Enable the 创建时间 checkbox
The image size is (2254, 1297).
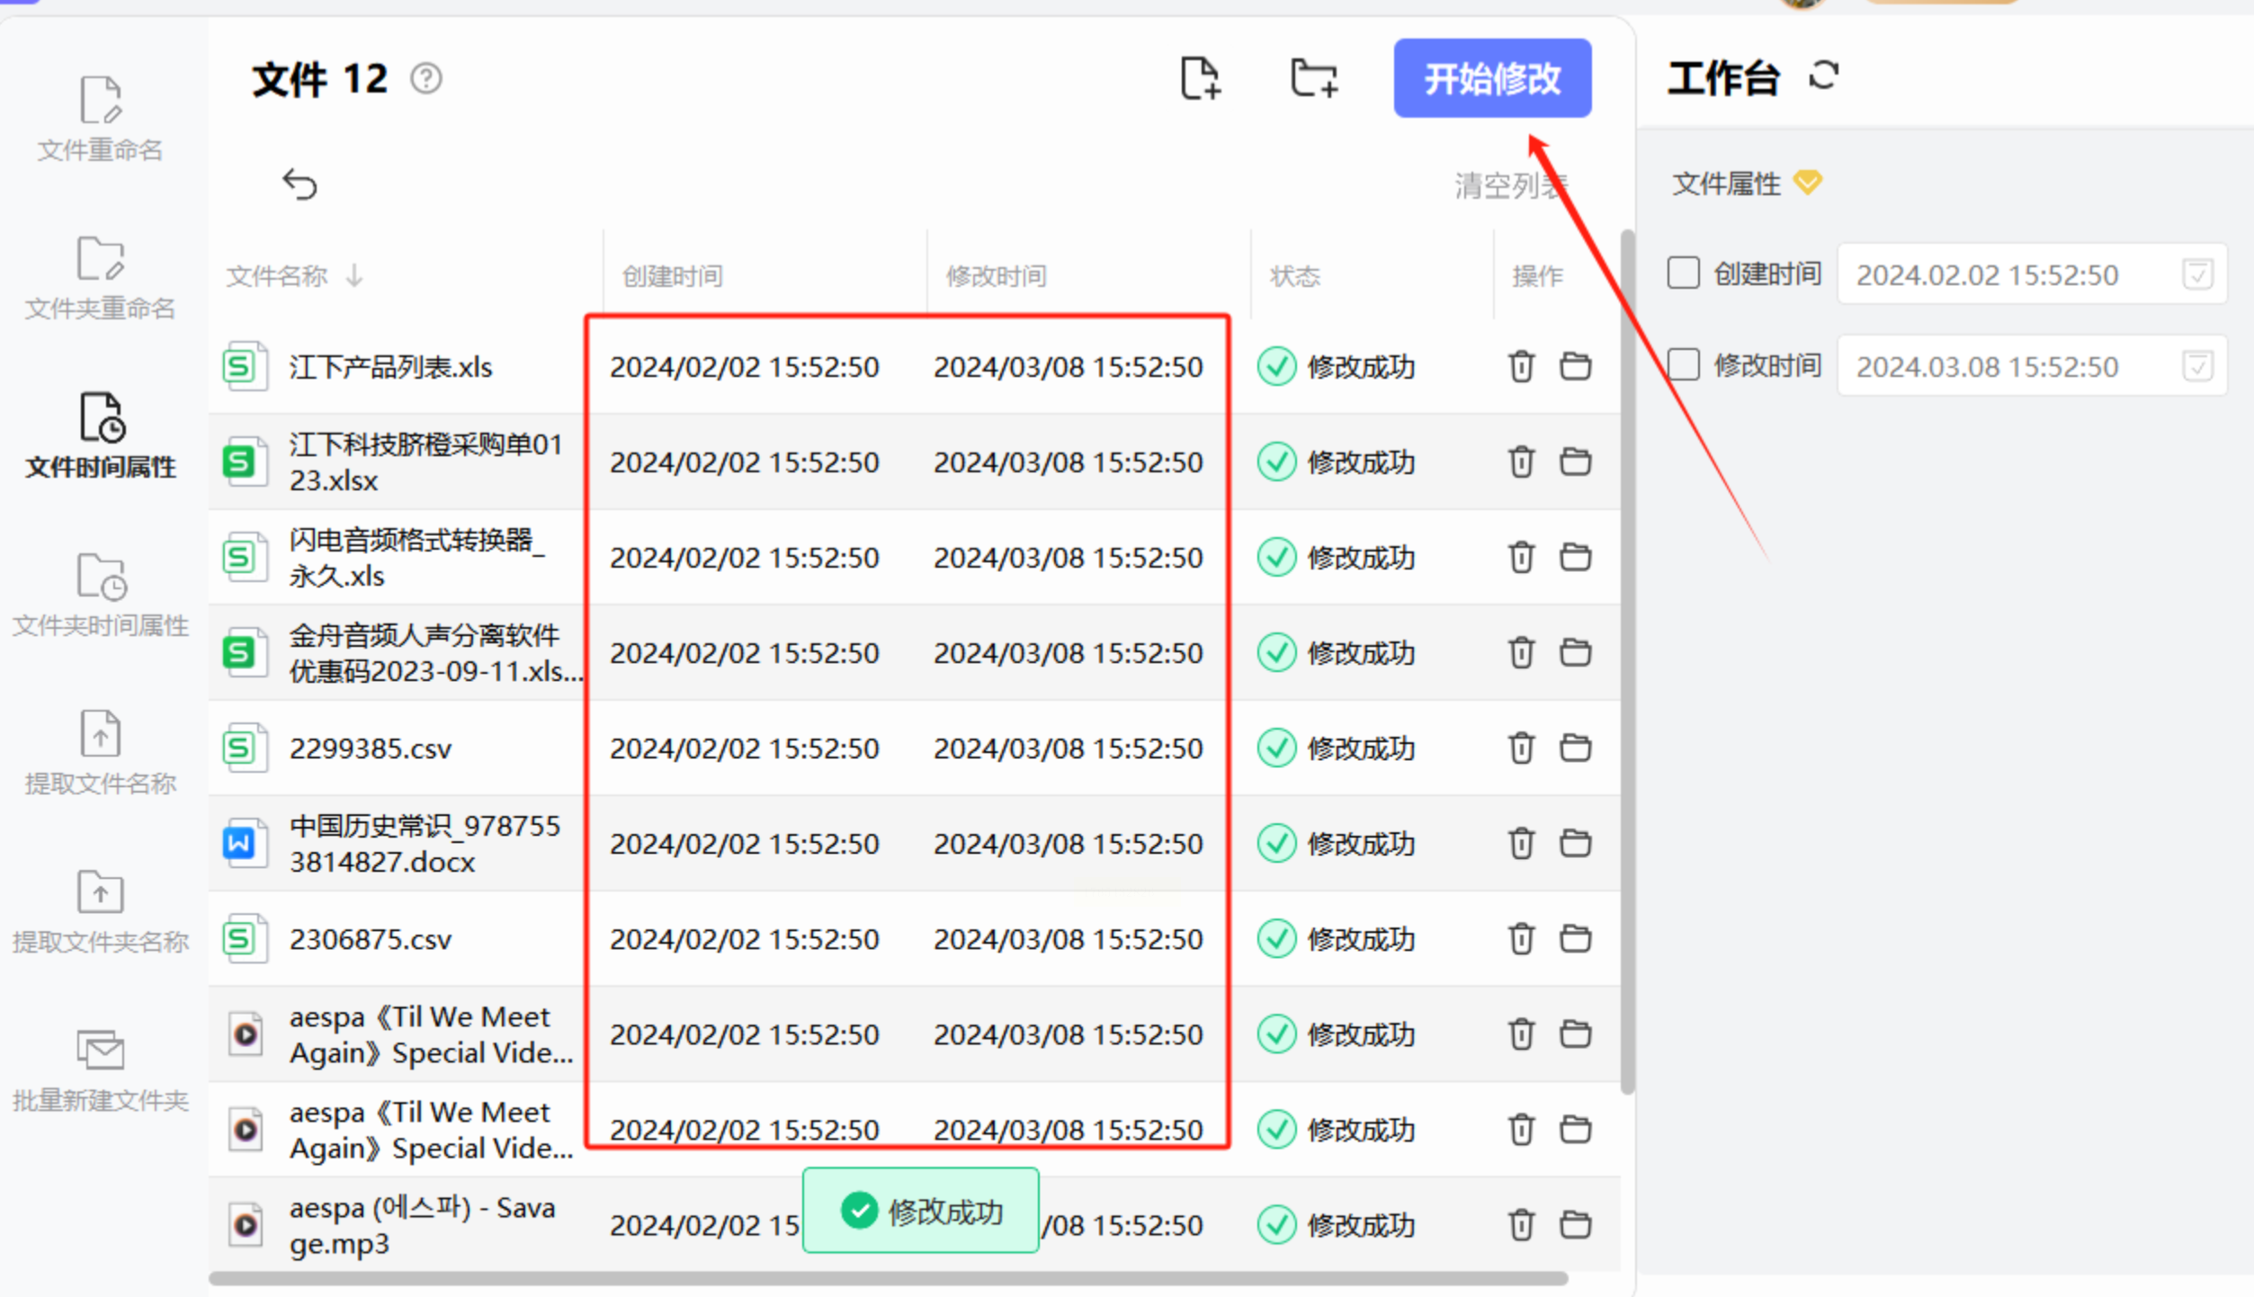click(x=1683, y=273)
